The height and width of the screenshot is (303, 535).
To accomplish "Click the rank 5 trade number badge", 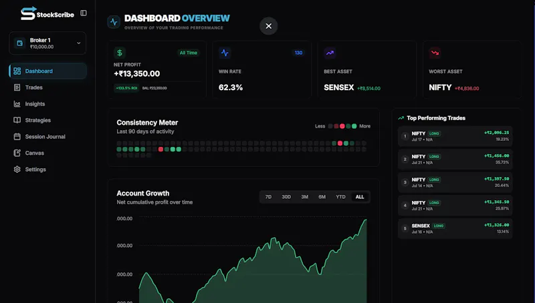I will point(405,228).
